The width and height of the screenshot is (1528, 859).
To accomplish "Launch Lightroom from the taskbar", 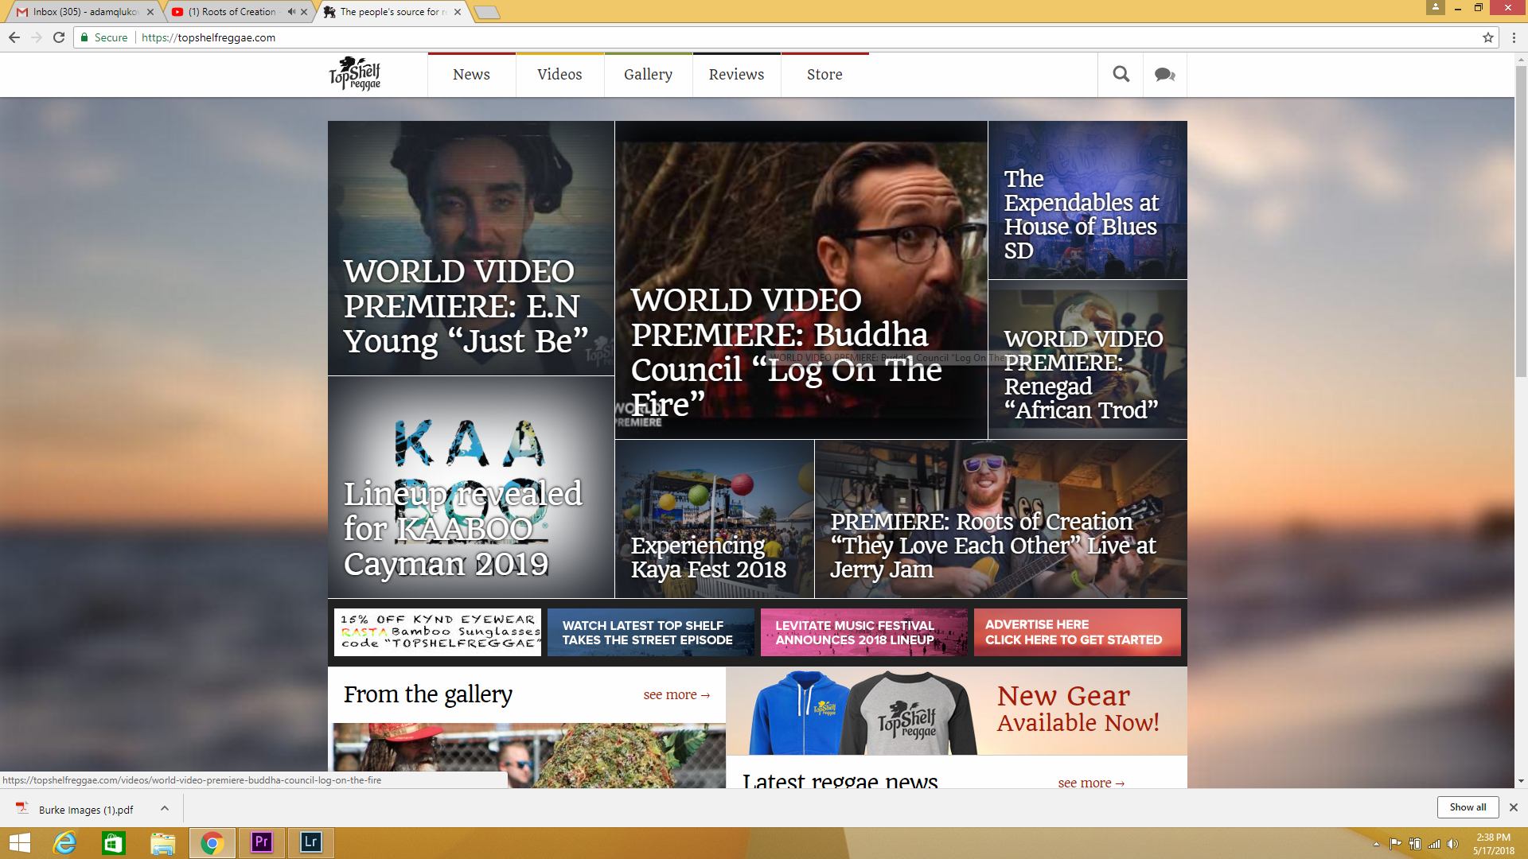I will click(310, 842).
